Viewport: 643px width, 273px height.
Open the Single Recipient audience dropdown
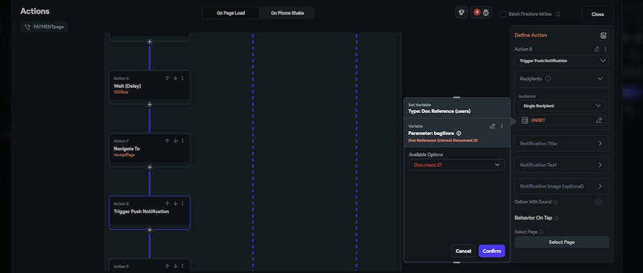click(561, 106)
